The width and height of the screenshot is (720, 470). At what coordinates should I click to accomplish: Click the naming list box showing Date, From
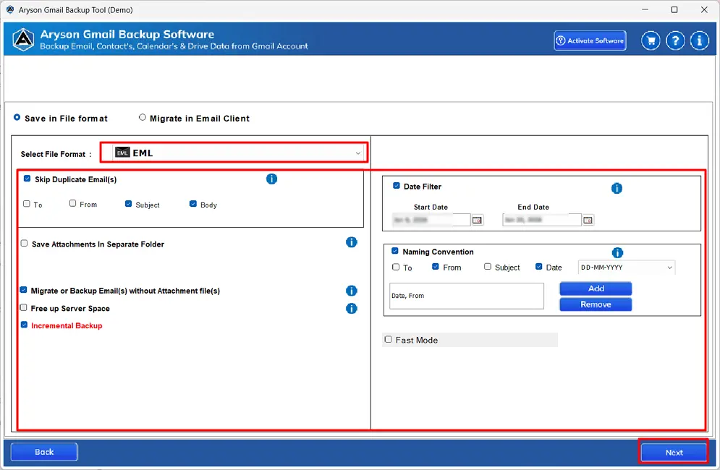(467, 296)
